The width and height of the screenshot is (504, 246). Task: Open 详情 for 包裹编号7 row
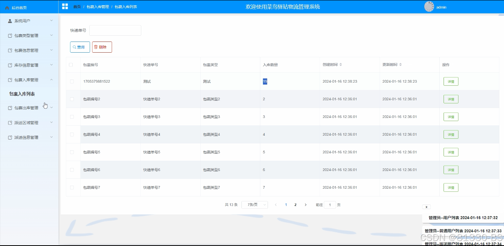pyautogui.click(x=451, y=188)
